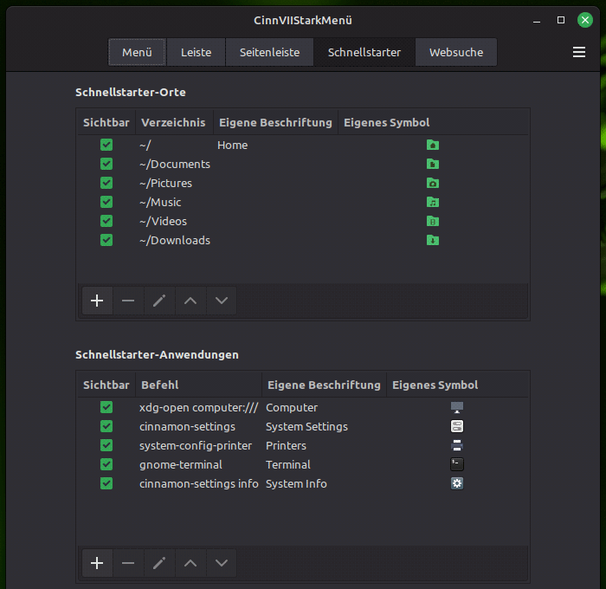Move Schnellstarter-Anwendungen entry down

(222, 563)
